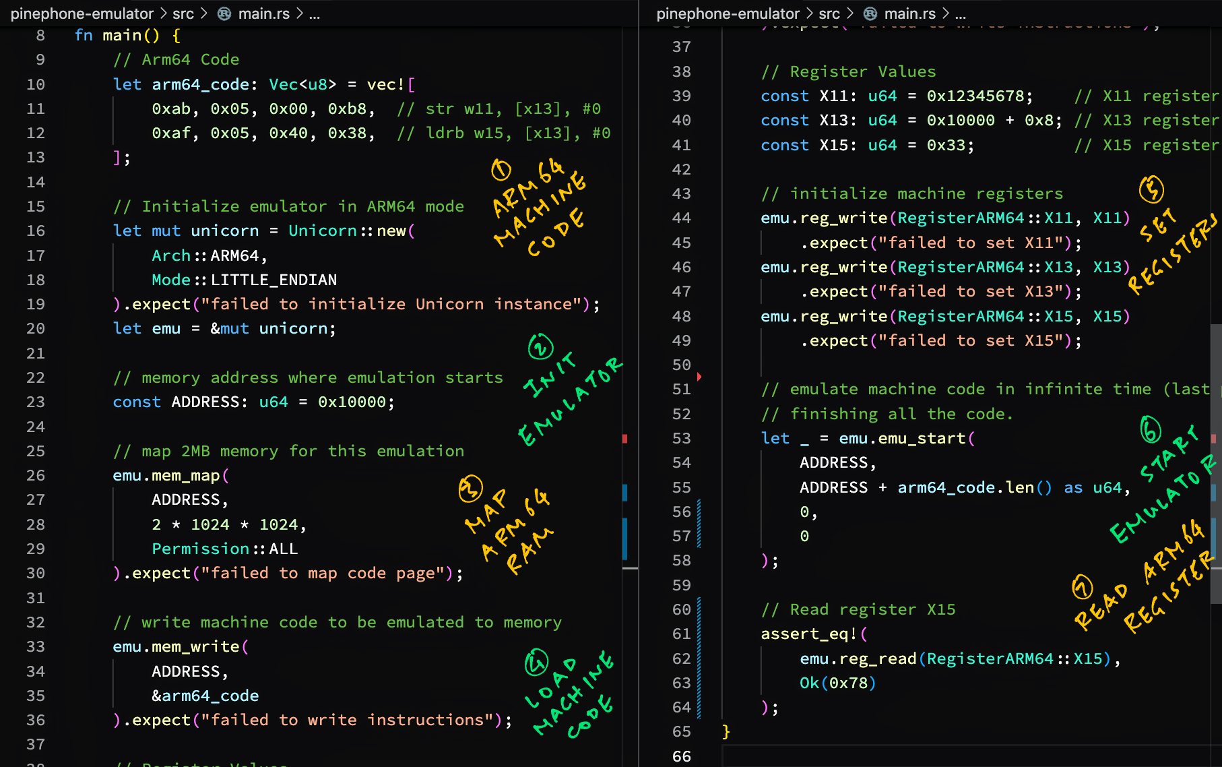Image resolution: width=1222 pixels, height=767 pixels.
Task: Click the red deleted-lines gutter marker by line 51
Action: [699, 377]
